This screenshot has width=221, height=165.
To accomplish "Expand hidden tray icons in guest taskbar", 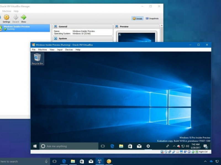I will coord(174,146).
